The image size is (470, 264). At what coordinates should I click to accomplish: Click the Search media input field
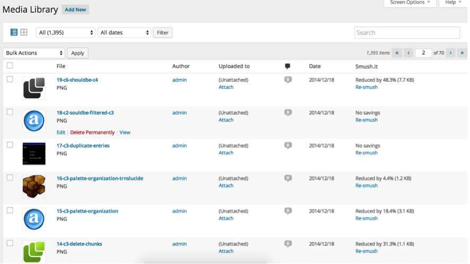click(407, 32)
